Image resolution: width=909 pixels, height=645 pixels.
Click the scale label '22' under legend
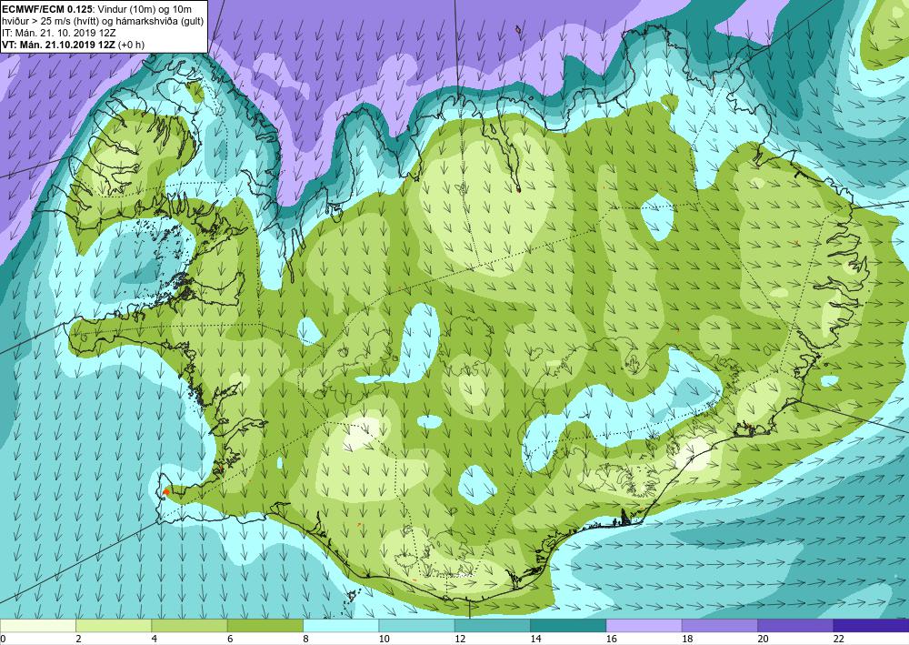pyautogui.click(x=839, y=640)
